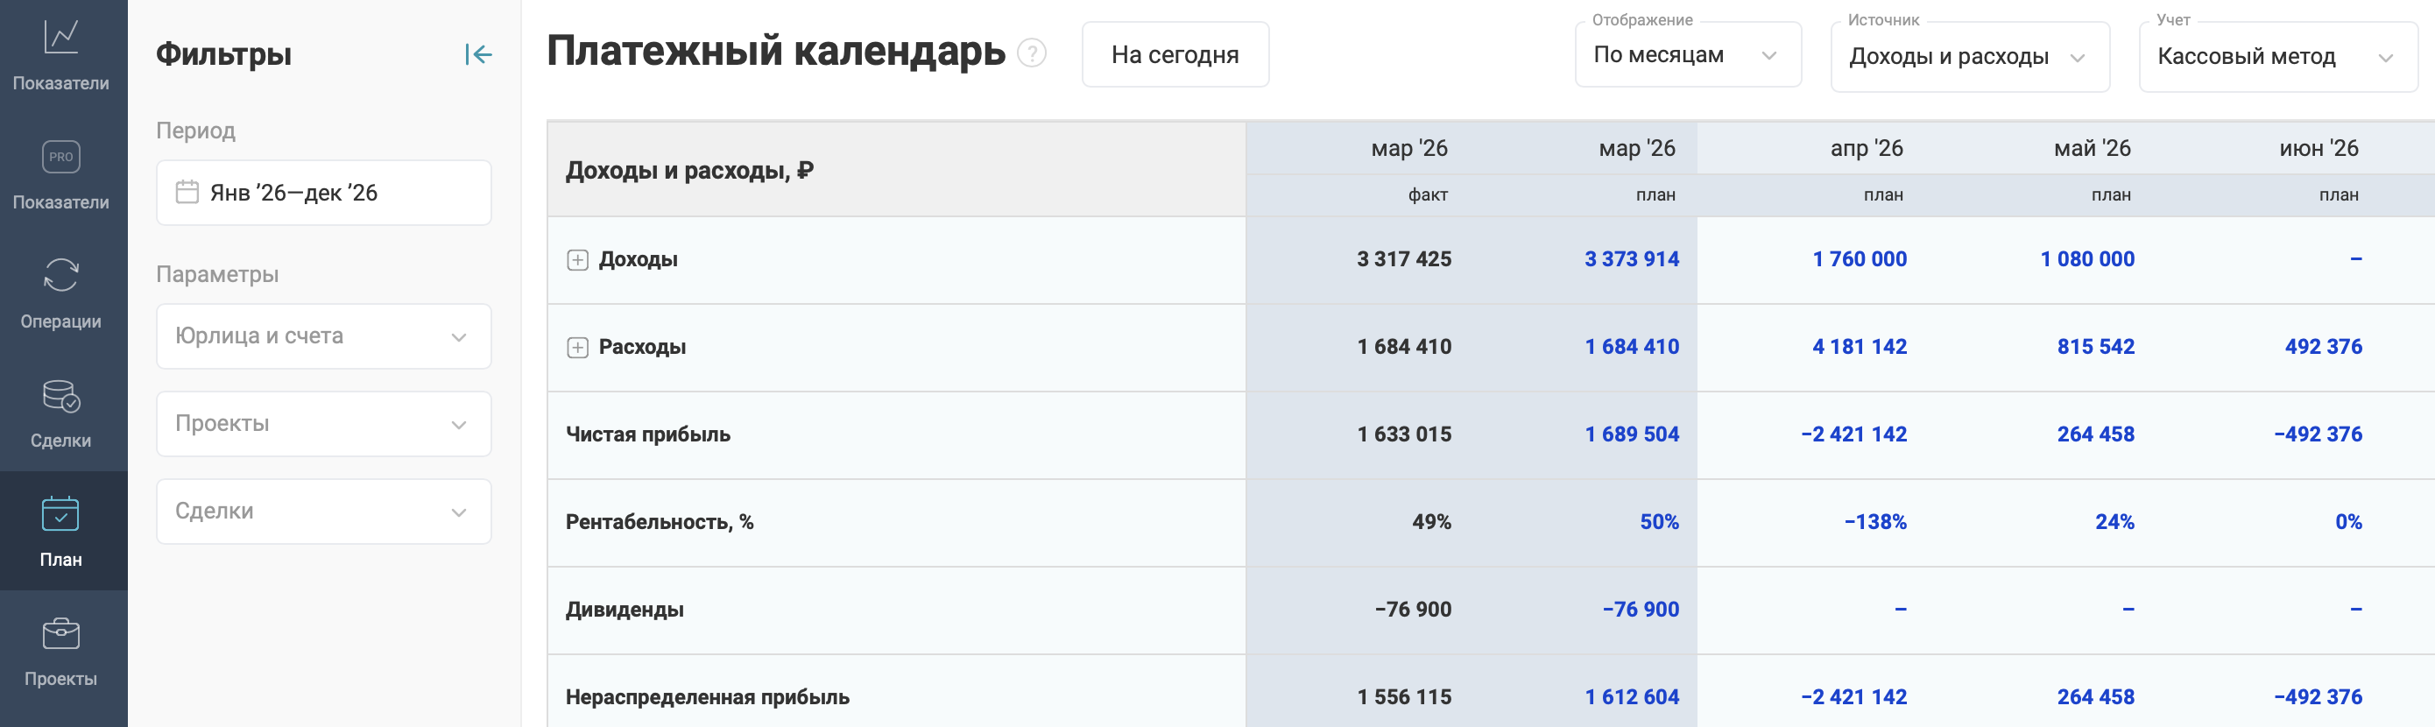Open the Сделки section icon
The height and width of the screenshot is (727, 2435).
point(60,396)
